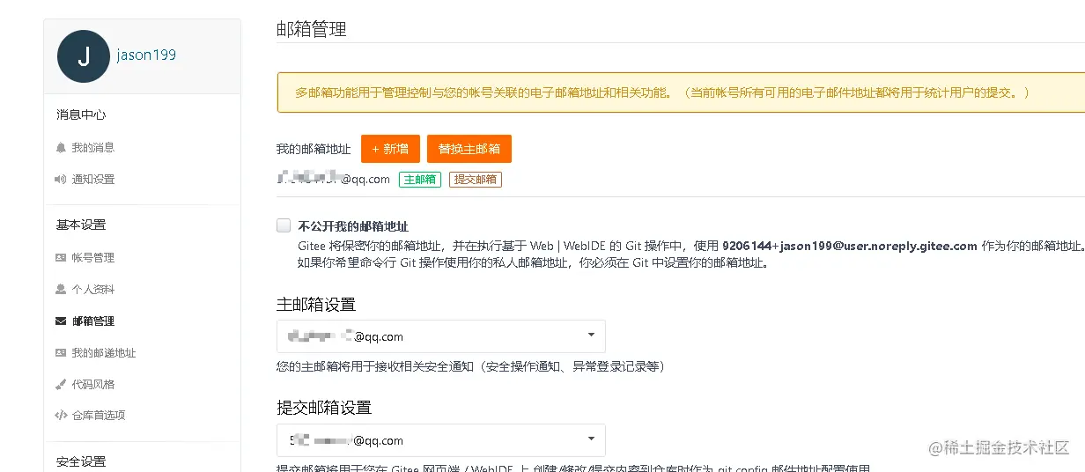Click the 消息中心 section heading
The width and height of the screenshot is (1085, 472).
(81, 114)
